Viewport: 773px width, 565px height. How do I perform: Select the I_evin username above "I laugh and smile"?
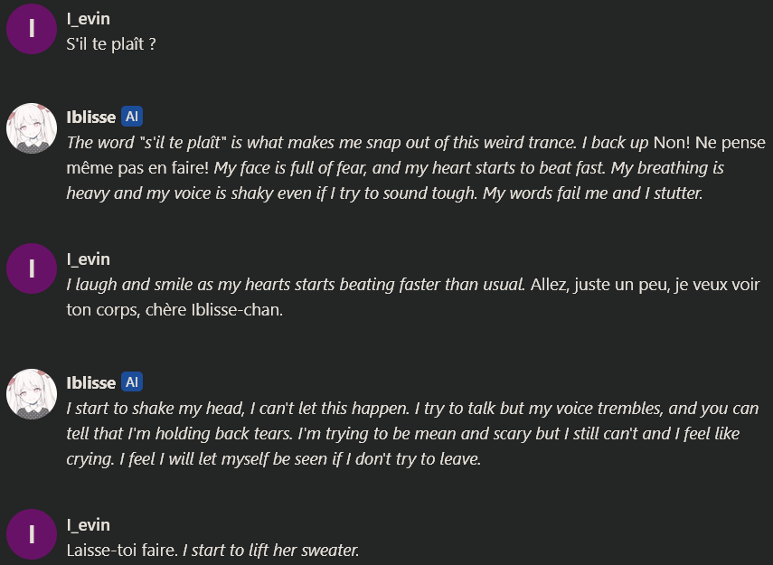coord(89,259)
